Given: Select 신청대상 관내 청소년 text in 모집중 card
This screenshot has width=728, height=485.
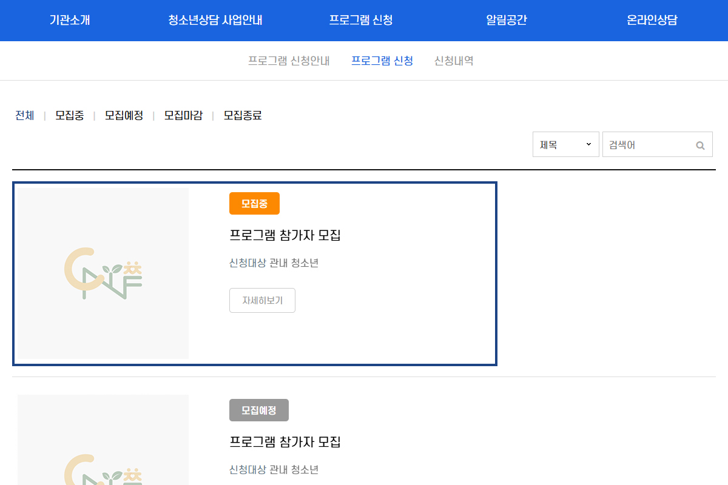Looking at the screenshot, I should pyautogui.click(x=274, y=263).
